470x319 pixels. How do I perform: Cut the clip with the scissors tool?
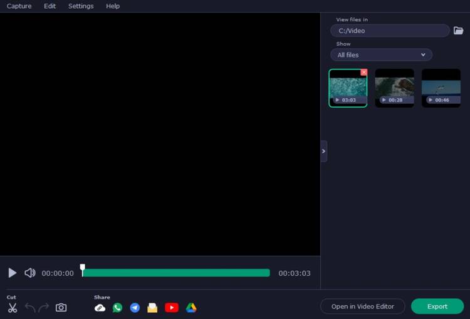[13, 308]
